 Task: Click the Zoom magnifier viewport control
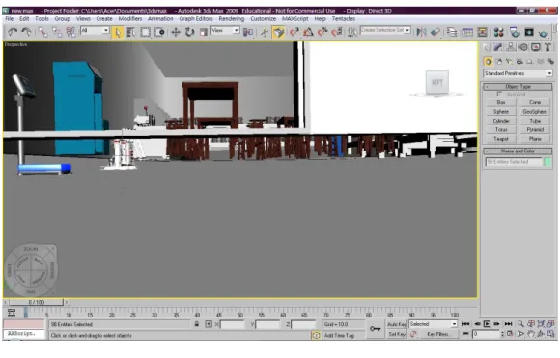pyautogui.click(x=520, y=323)
